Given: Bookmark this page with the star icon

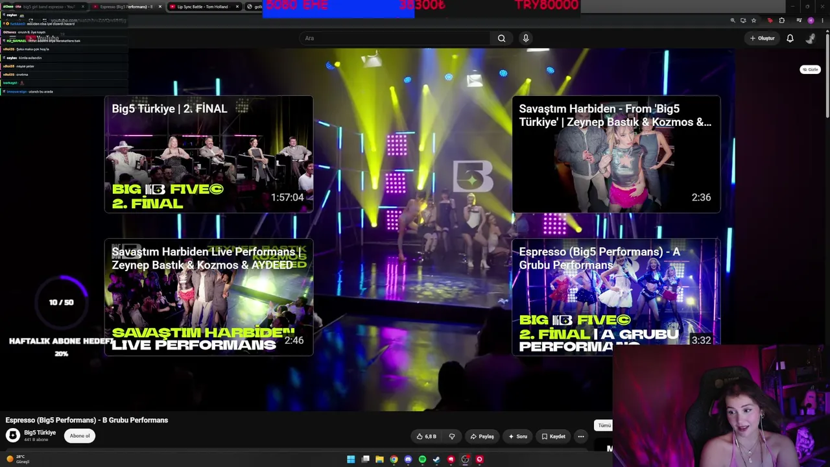Looking at the screenshot, I should [x=753, y=20].
